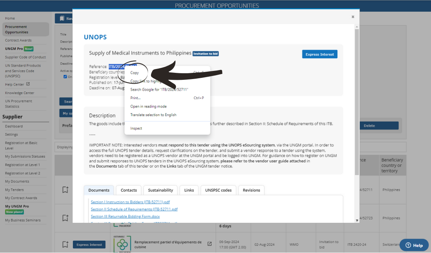This screenshot has height=253, width=431.
Task: Select Open in reading mode
Action: tap(148, 107)
